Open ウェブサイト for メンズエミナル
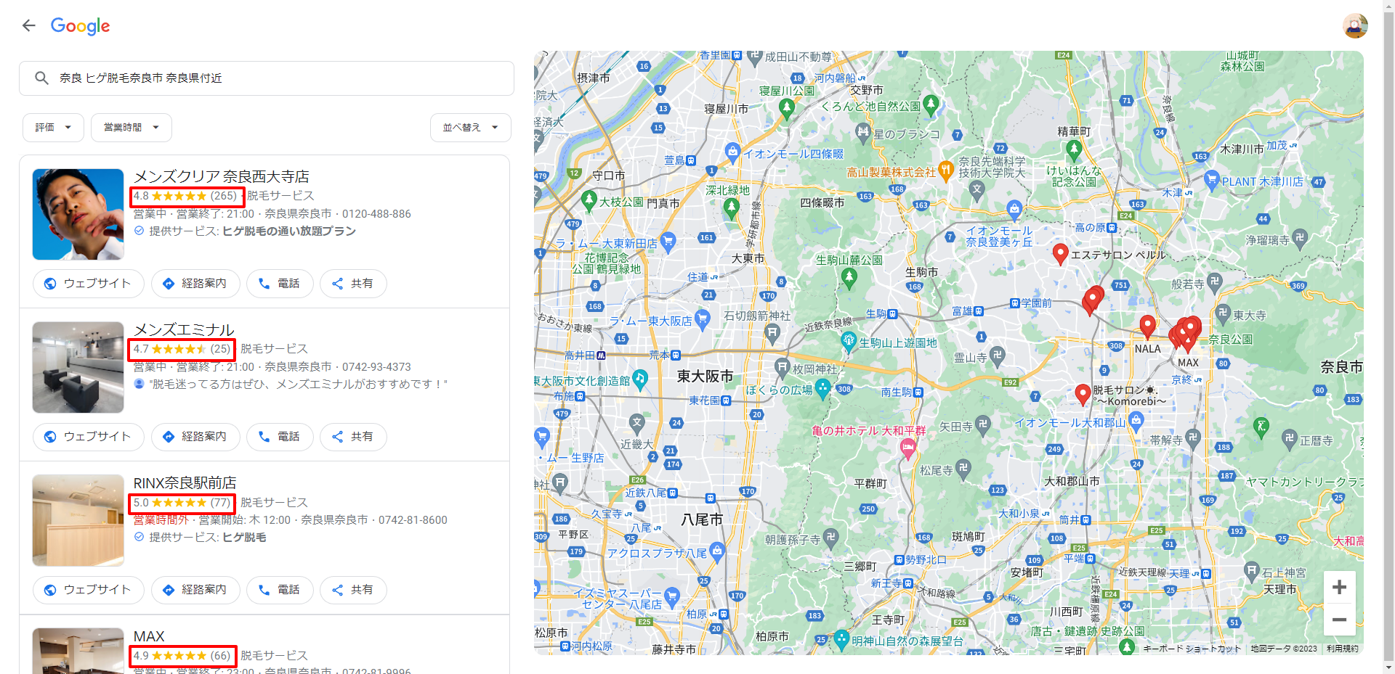Image resolution: width=1395 pixels, height=674 pixels. (x=88, y=437)
